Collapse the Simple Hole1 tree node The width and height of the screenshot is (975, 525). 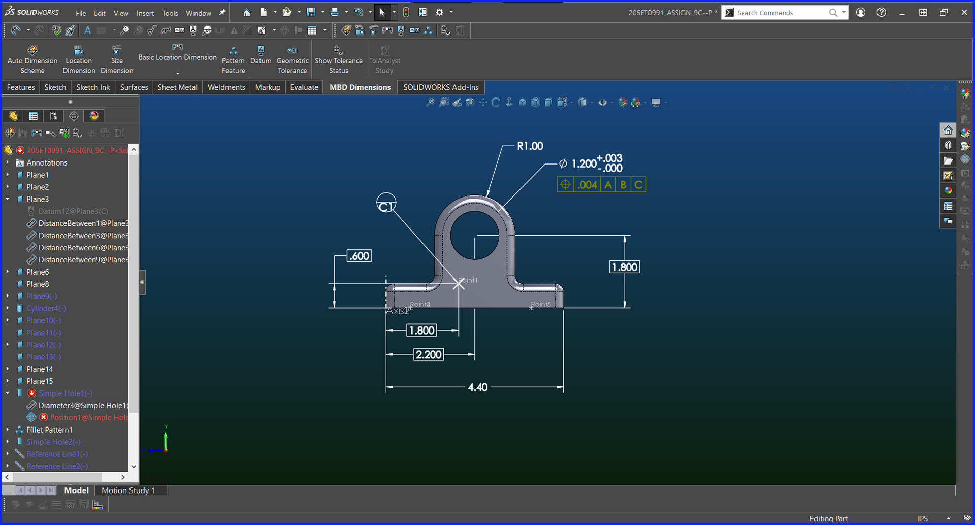pyautogui.click(x=7, y=393)
